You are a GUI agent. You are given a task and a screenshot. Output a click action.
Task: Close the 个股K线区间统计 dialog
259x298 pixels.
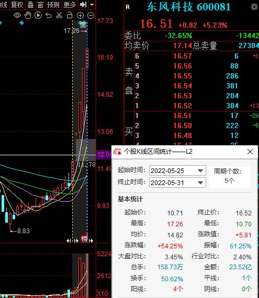(x=250, y=152)
